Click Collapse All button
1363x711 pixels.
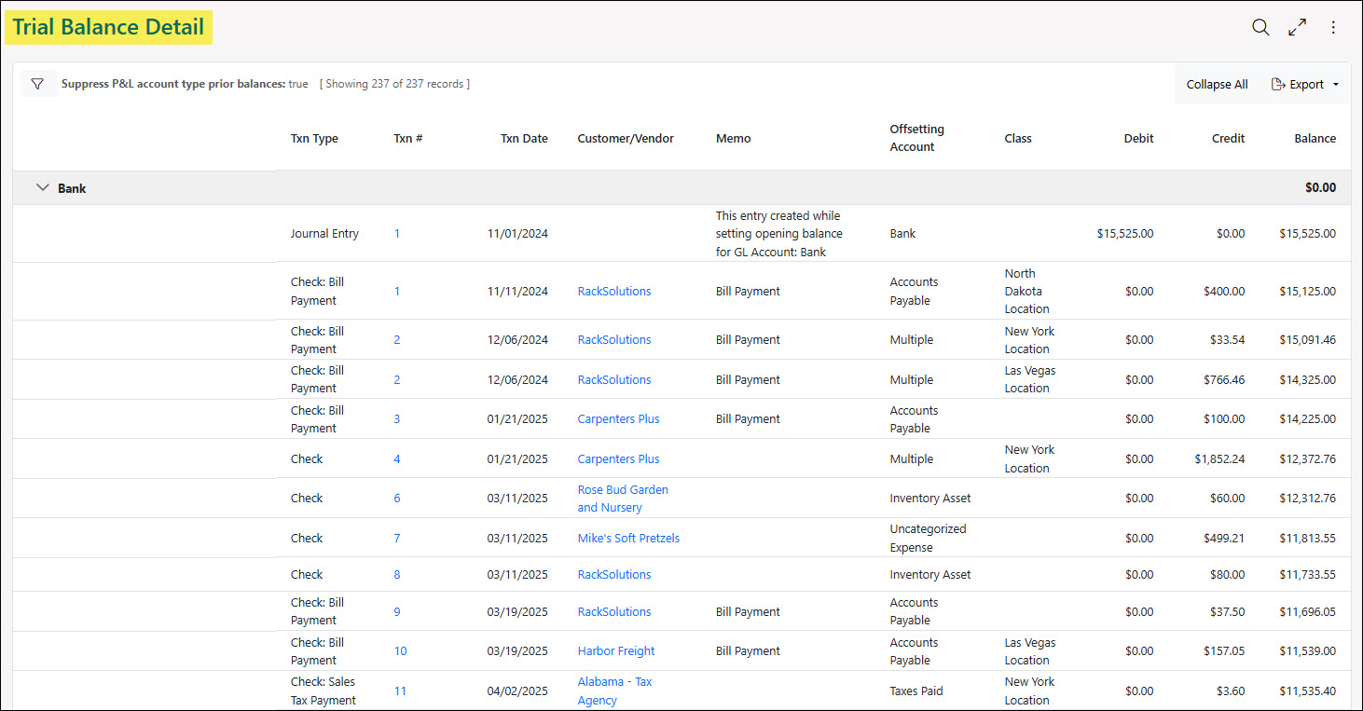[1217, 84]
